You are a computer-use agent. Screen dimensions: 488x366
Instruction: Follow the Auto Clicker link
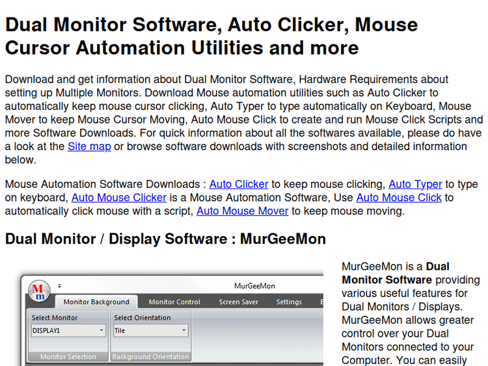coord(239,184)
